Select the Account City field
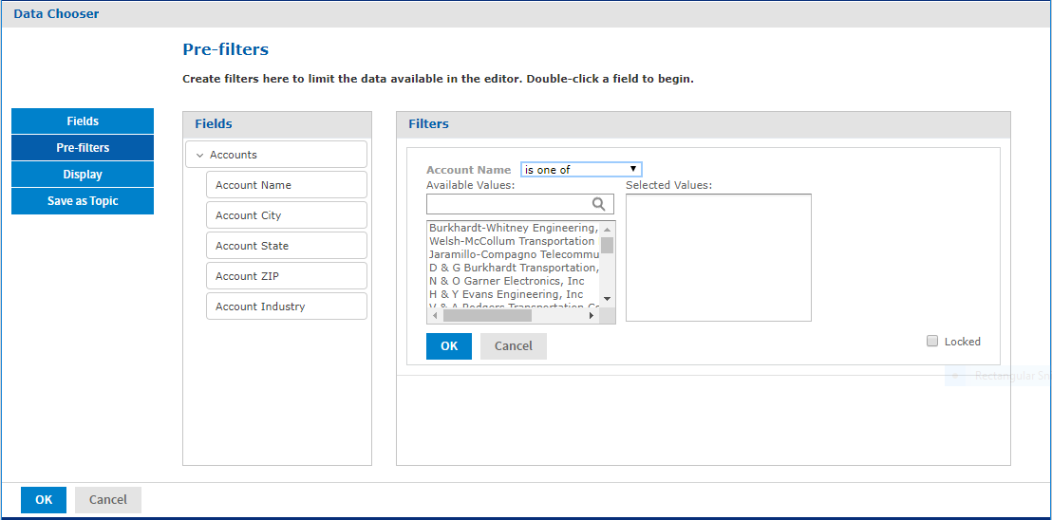Screen dimensions: 1052x520 287,215
